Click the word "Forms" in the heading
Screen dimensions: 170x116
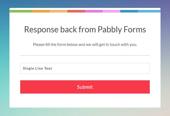[x=135, y=29]
